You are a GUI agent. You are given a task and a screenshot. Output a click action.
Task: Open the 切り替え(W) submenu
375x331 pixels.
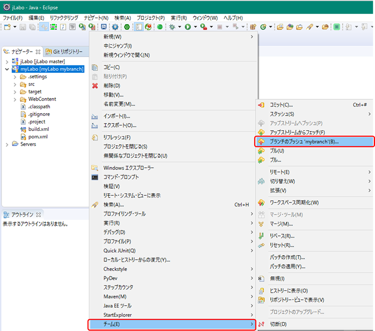pos(315,181)
